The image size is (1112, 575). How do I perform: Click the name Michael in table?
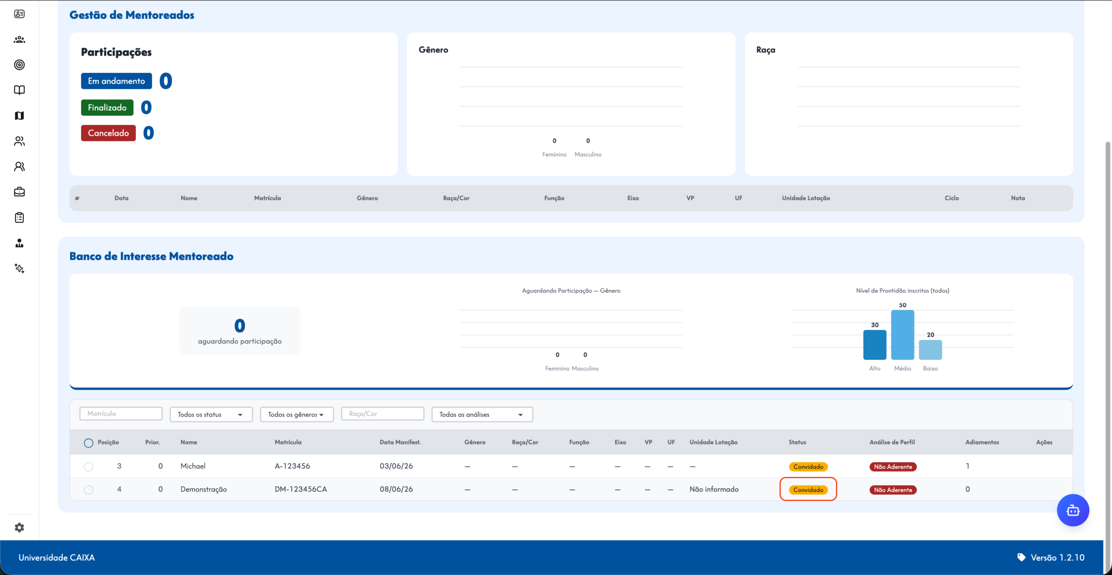(193, 466)
